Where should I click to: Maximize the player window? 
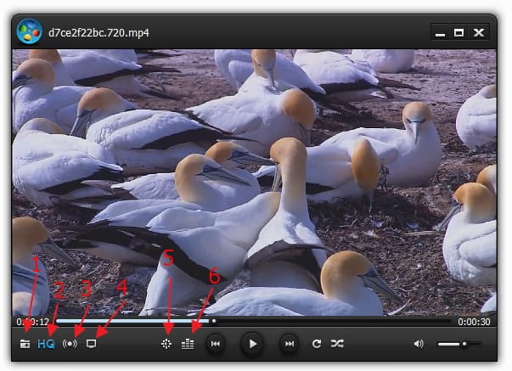[459, 32]
